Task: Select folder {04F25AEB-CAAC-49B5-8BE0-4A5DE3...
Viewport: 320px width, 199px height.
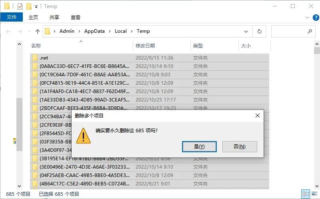Action: 150,175
